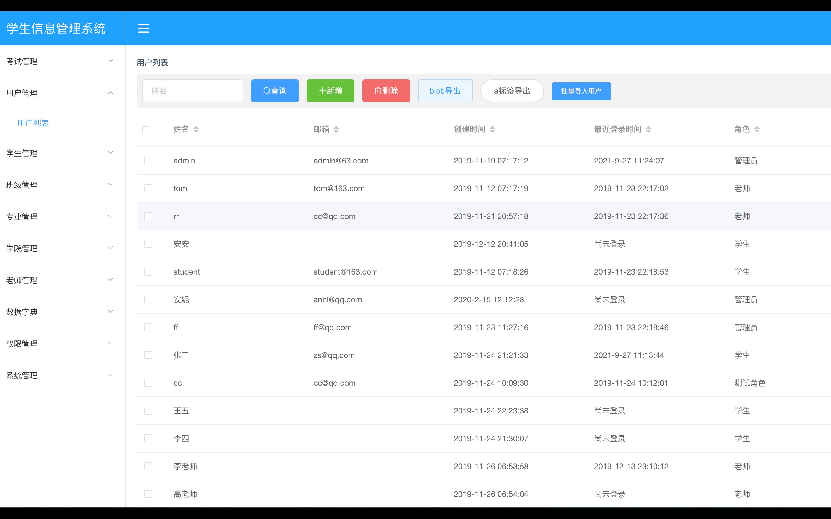Select all rows with header checkbox
The height and width of the screenshot is (519, 831).
(146, 130)
